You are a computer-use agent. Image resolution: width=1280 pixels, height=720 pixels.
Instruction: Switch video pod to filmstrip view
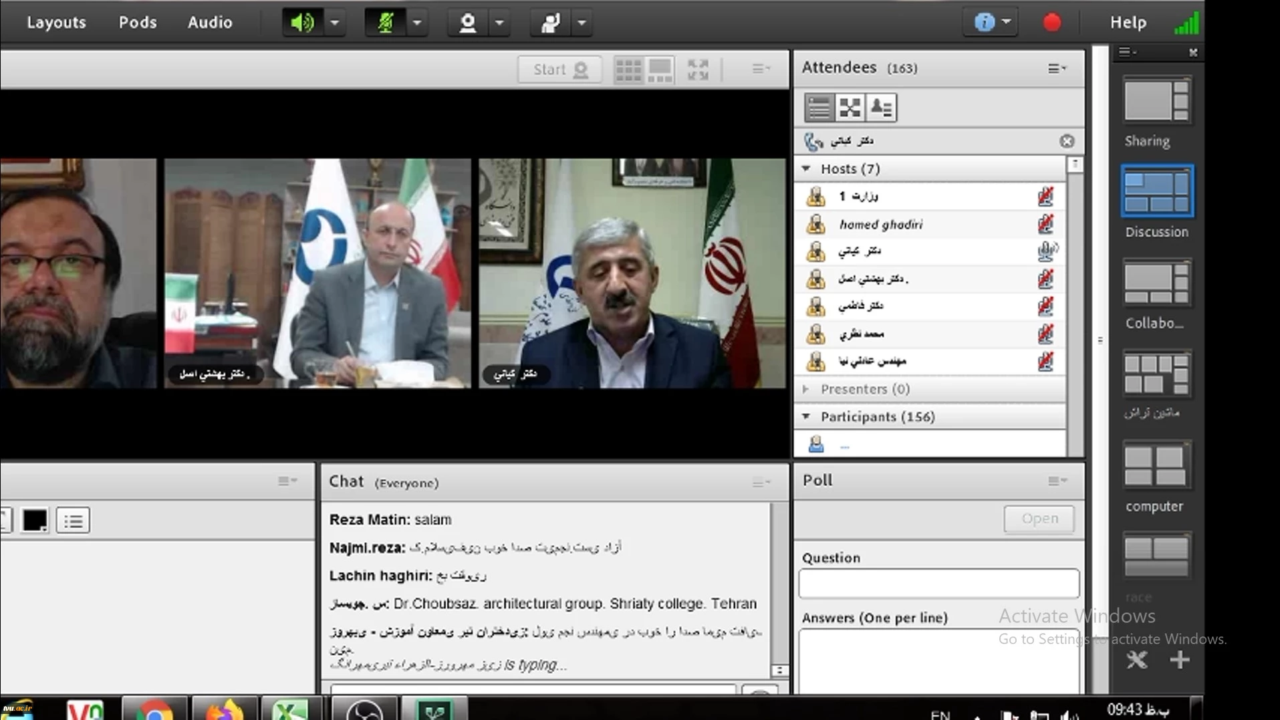[x=660, y=70]
